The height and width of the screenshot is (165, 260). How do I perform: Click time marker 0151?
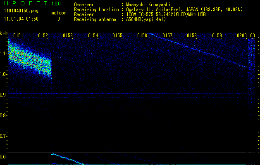(18, 35)
